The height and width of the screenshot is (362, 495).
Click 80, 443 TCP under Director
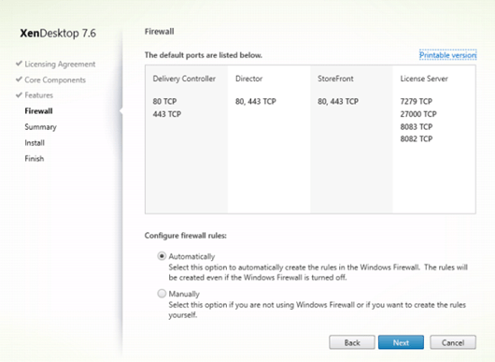point(256,101)
